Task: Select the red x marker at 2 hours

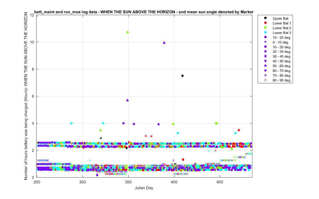Action: point(215,150)
